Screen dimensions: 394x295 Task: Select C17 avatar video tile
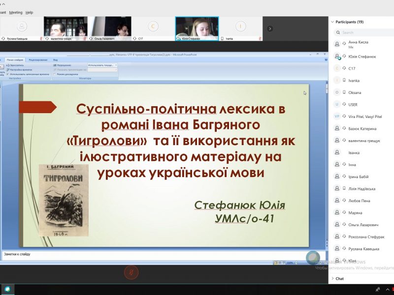click(x=153, y=27)
